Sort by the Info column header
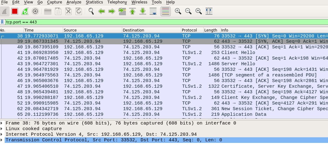Image resolution: width=328 pixels, height=161 pixels. tap(274, 30)
